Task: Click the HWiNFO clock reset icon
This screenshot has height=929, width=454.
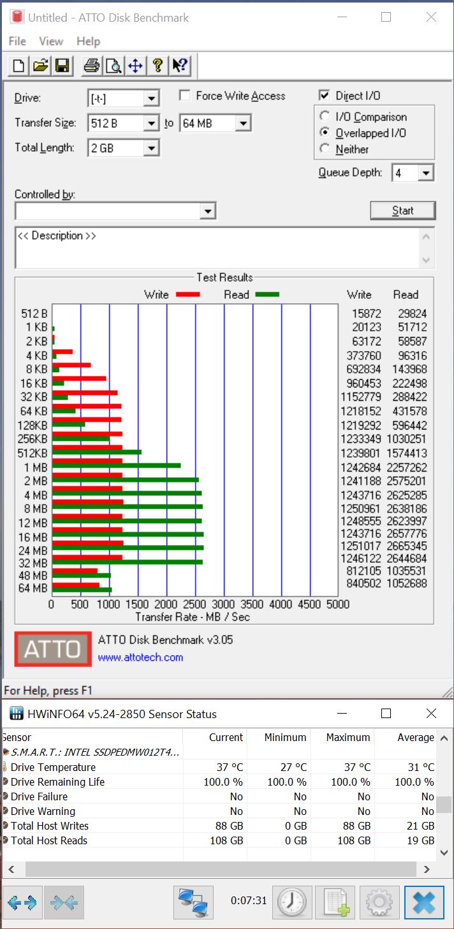Action: [x=291, y=902]
